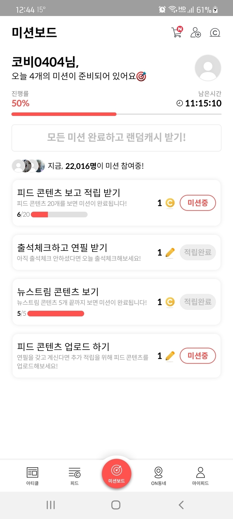Tap 적립완료 button for 출석체크하고 연필 받기
Image resolution: width=233 pixels, height=519 pixels.
tap(198, 252)
